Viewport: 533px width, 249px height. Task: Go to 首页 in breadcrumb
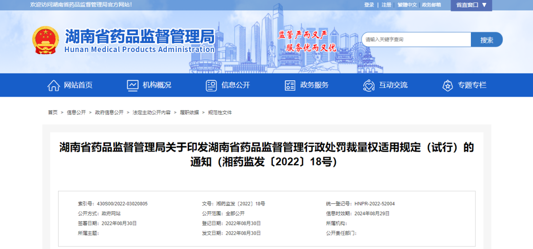point(53,113)
